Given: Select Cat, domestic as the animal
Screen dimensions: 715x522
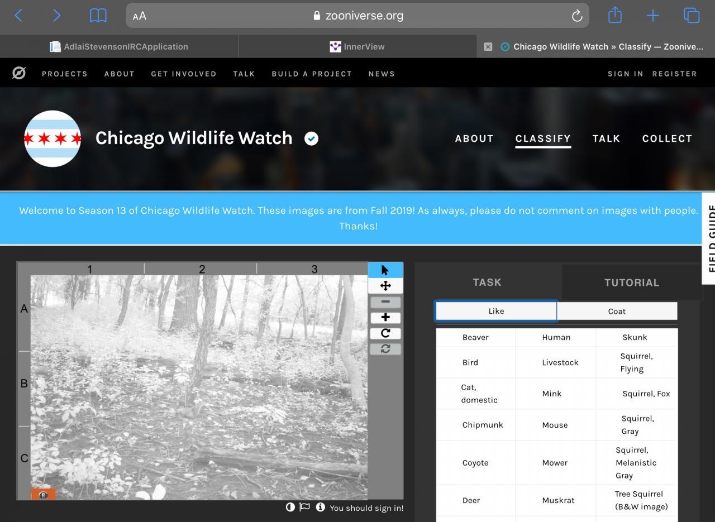Looking at the screenshot, I should click(x=475, y=394).
